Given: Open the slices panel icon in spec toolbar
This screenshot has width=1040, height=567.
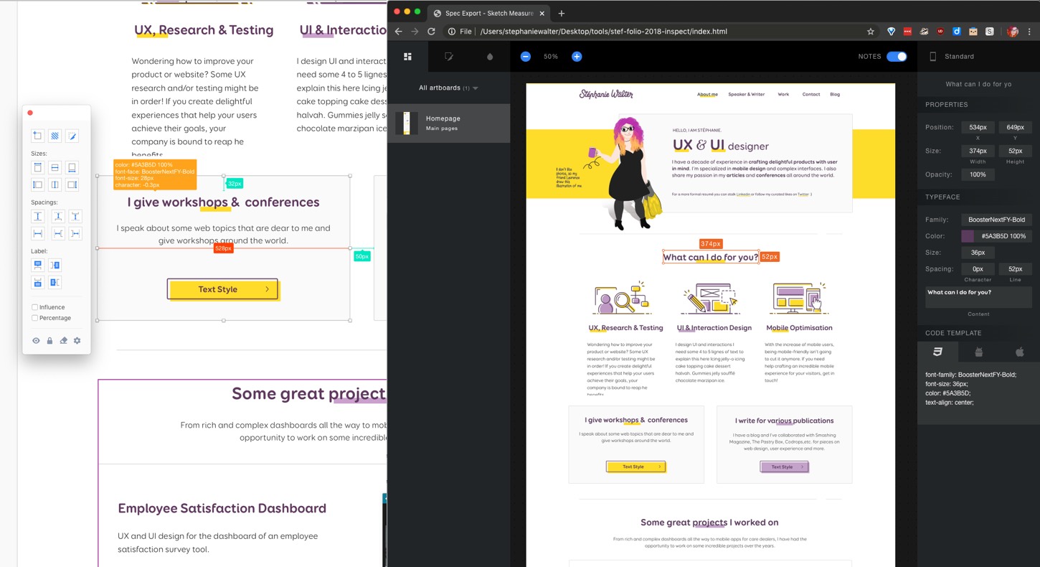Looking at the screenshot, I should 449,57.
